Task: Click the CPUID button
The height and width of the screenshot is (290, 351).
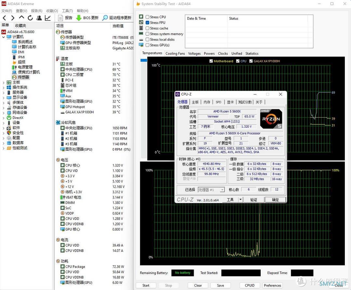Action: 250,285
